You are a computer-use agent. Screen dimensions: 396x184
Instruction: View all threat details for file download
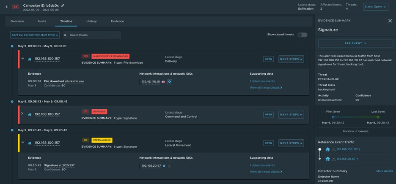tap(266, 88)
